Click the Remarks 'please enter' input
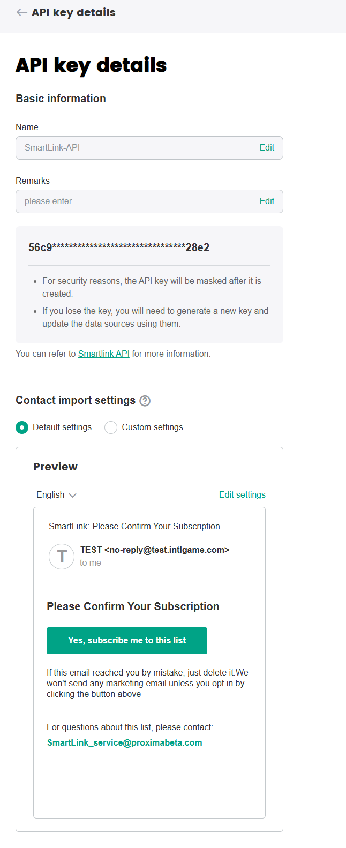 (149, 201)
